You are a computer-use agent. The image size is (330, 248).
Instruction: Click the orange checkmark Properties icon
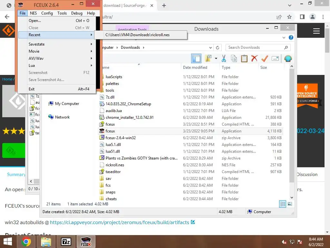click(265, 58)
